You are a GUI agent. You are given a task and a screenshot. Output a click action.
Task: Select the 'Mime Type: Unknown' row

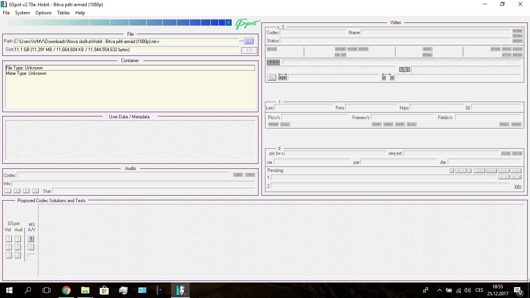pos(130,73)
